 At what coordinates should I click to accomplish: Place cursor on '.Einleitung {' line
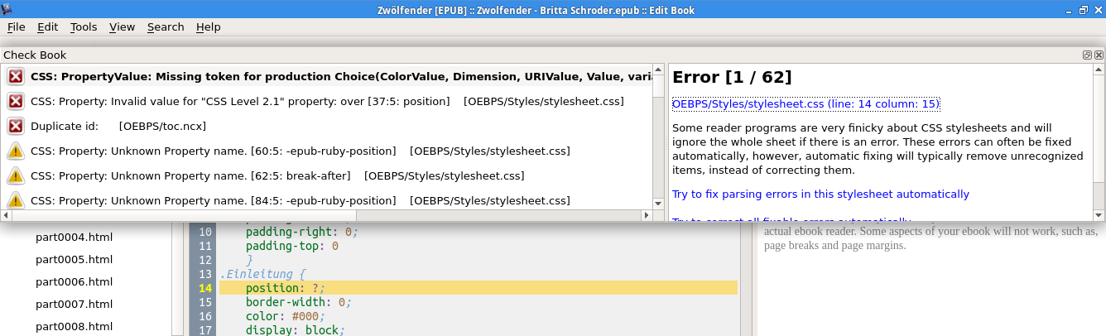(x=263, y=274)
